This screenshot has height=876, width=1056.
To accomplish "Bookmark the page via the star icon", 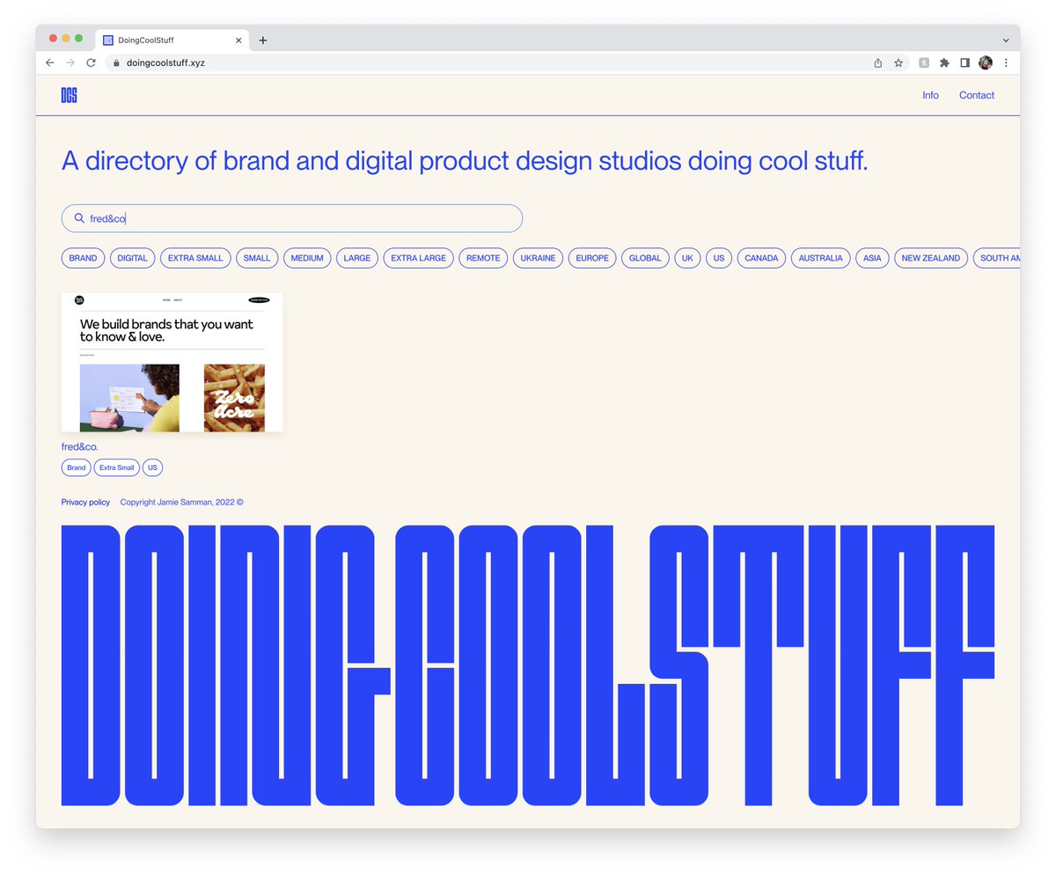I will coord(898,63).
